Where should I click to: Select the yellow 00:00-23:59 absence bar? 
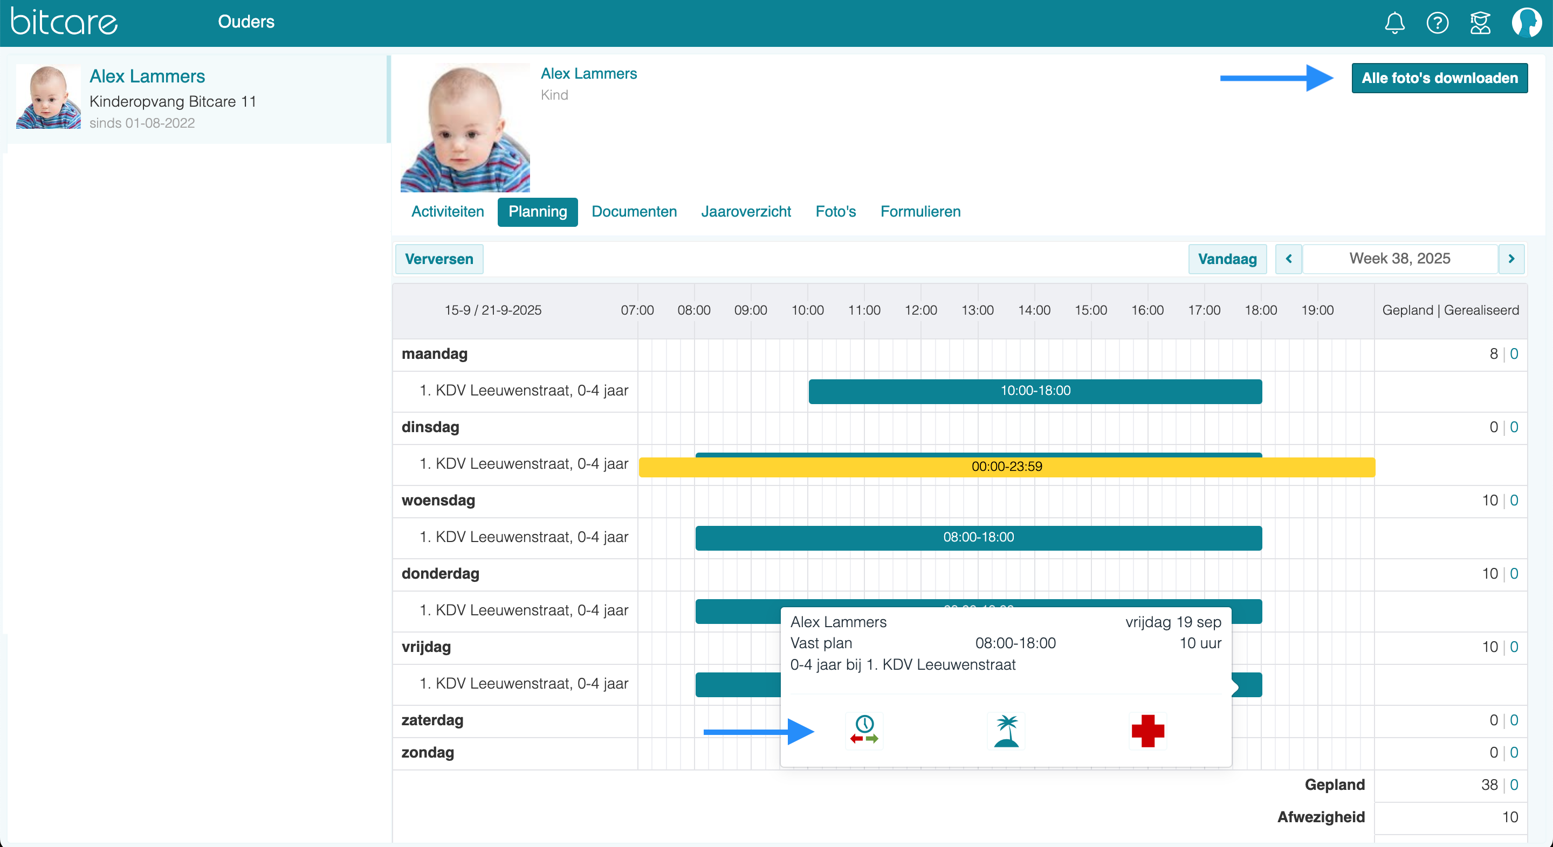click(1006, 467)
